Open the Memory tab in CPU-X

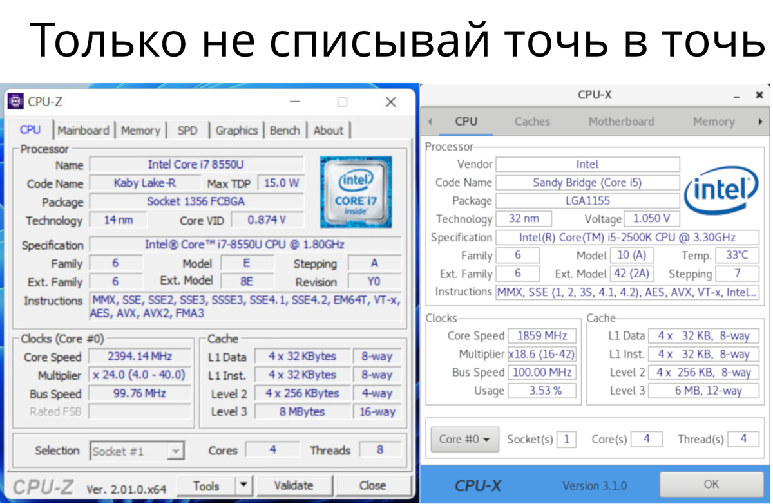coord(714,121)
